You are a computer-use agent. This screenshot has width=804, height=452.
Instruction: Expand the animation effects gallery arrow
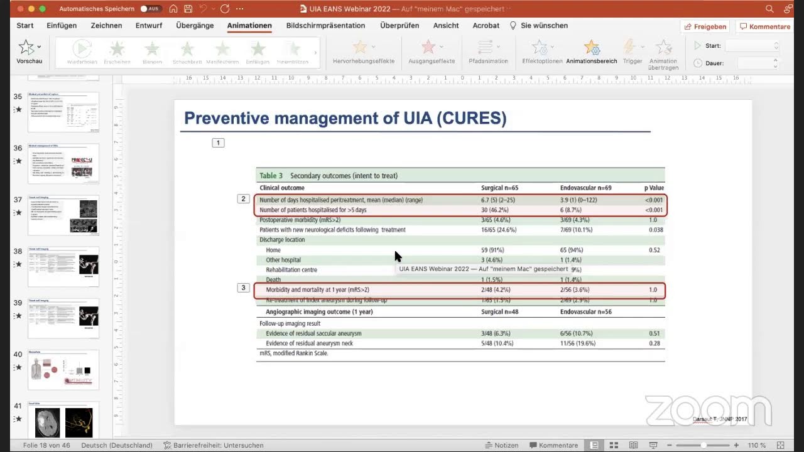coord(315,52)
